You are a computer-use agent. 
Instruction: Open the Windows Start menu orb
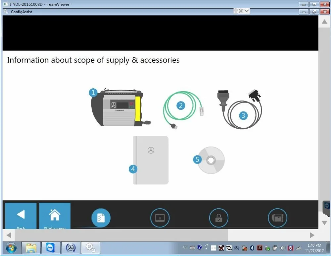[x=11, y=248]
